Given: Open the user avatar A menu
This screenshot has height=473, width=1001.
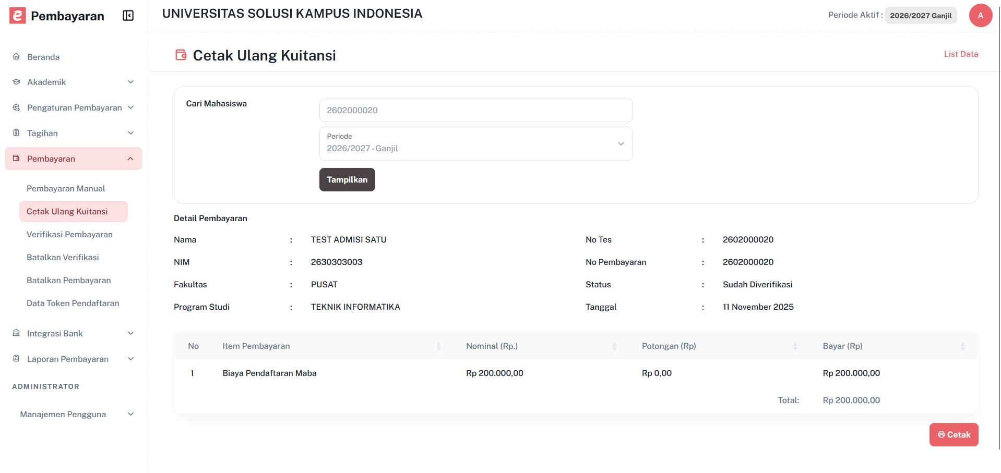Looking at the screenshot, I should tap(981, 16).
